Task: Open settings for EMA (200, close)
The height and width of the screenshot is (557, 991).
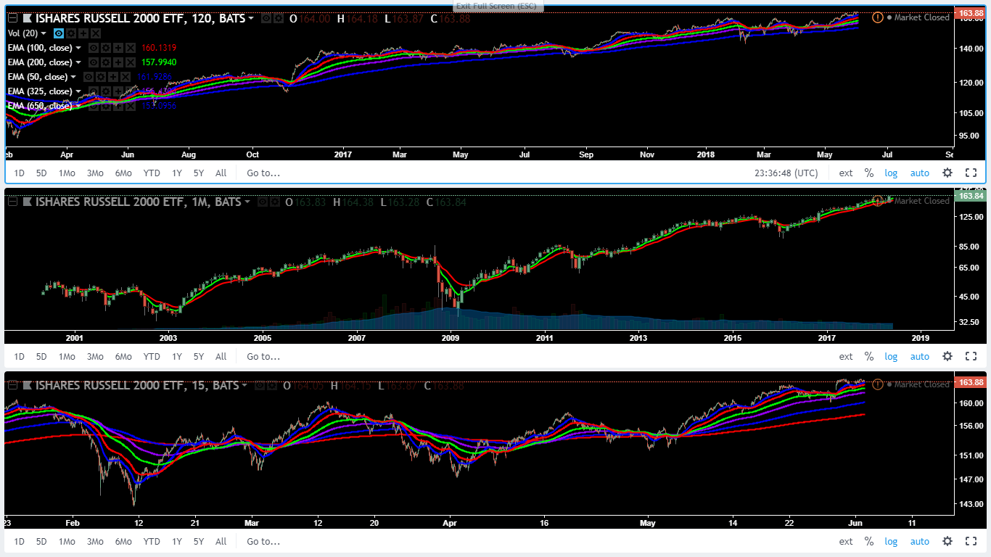Action: click(x=105, y=62)
